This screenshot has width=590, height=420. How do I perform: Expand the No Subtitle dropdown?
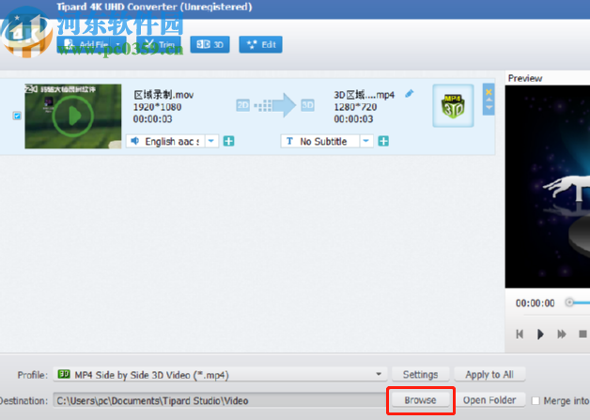(x=366, y=141)
